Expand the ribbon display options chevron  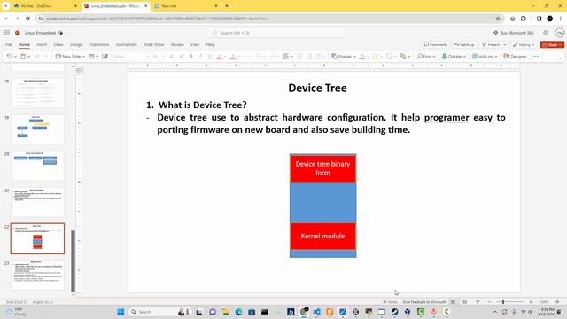560,58
